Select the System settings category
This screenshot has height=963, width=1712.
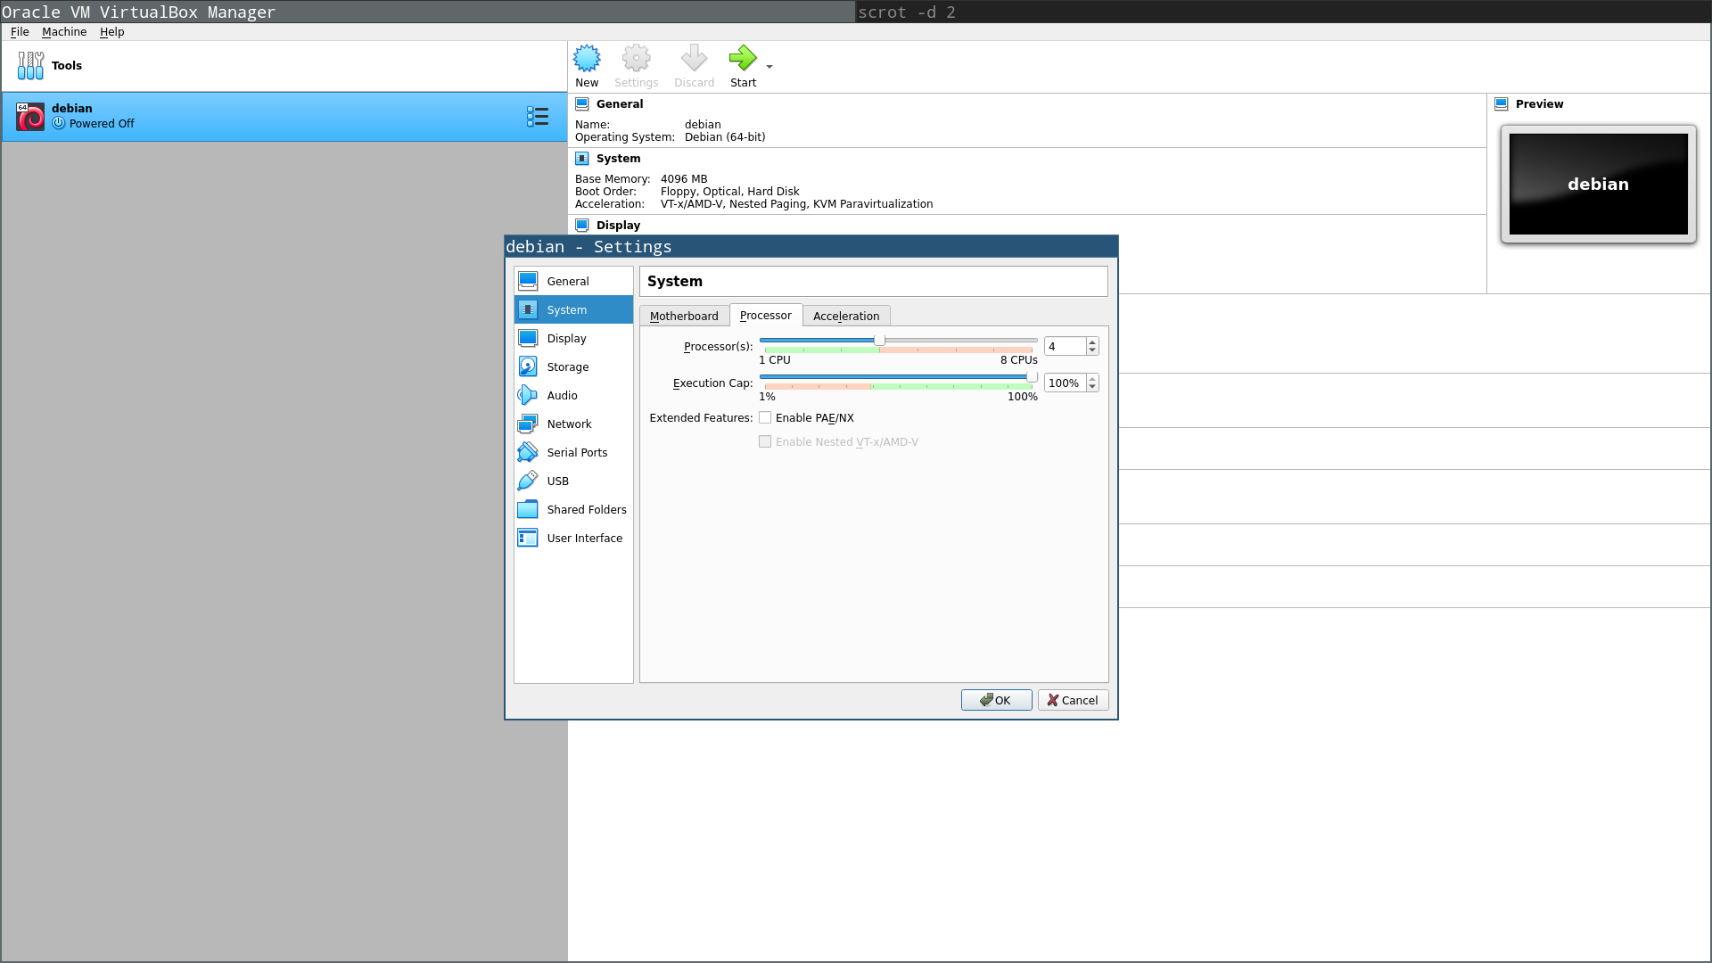(x=573, y=309)
